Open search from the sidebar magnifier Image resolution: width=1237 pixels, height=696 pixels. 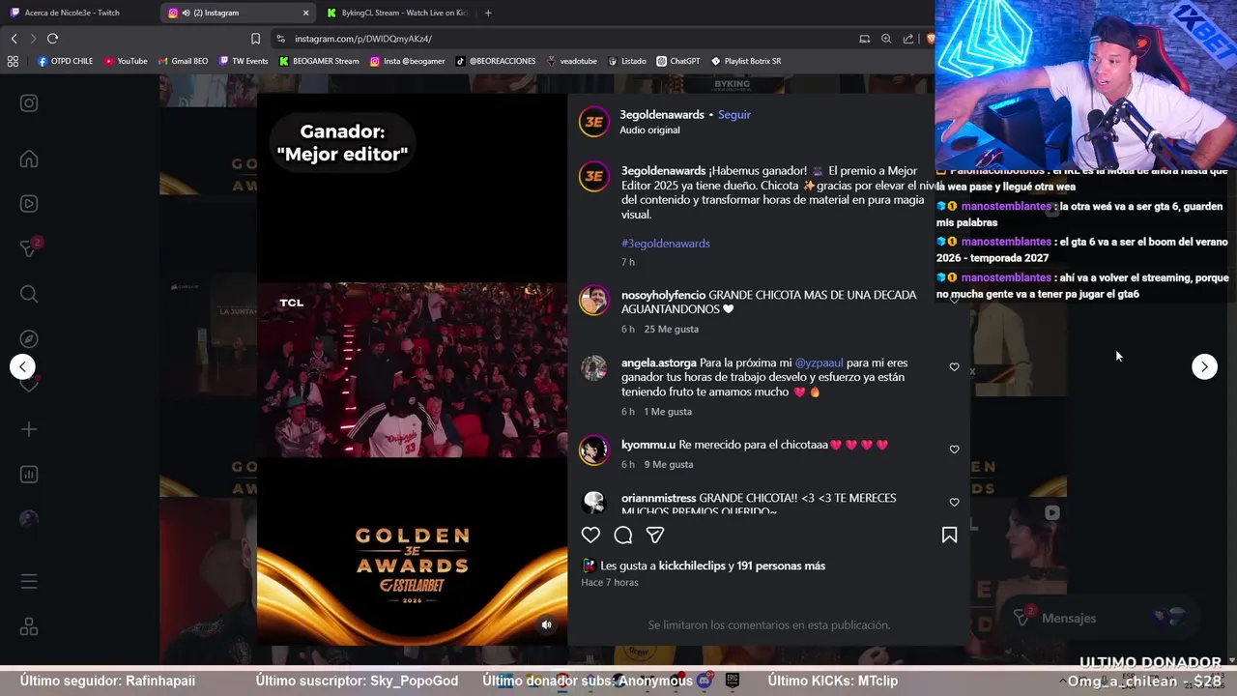[x=29, y=294]
